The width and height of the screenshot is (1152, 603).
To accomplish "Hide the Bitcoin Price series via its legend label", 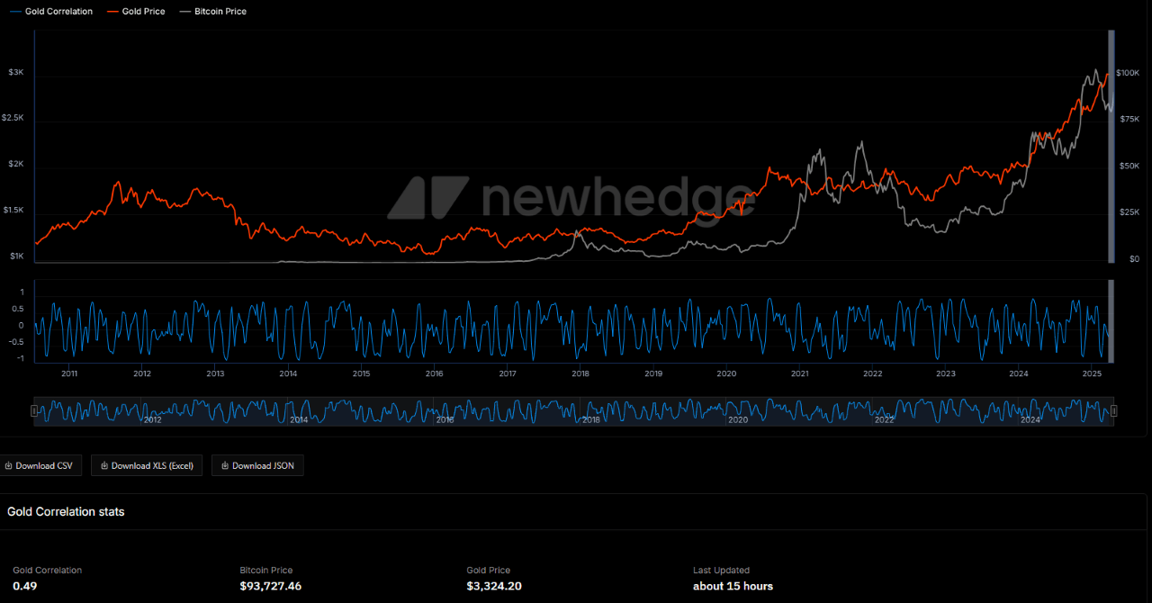I will click(x=220, y=12).
